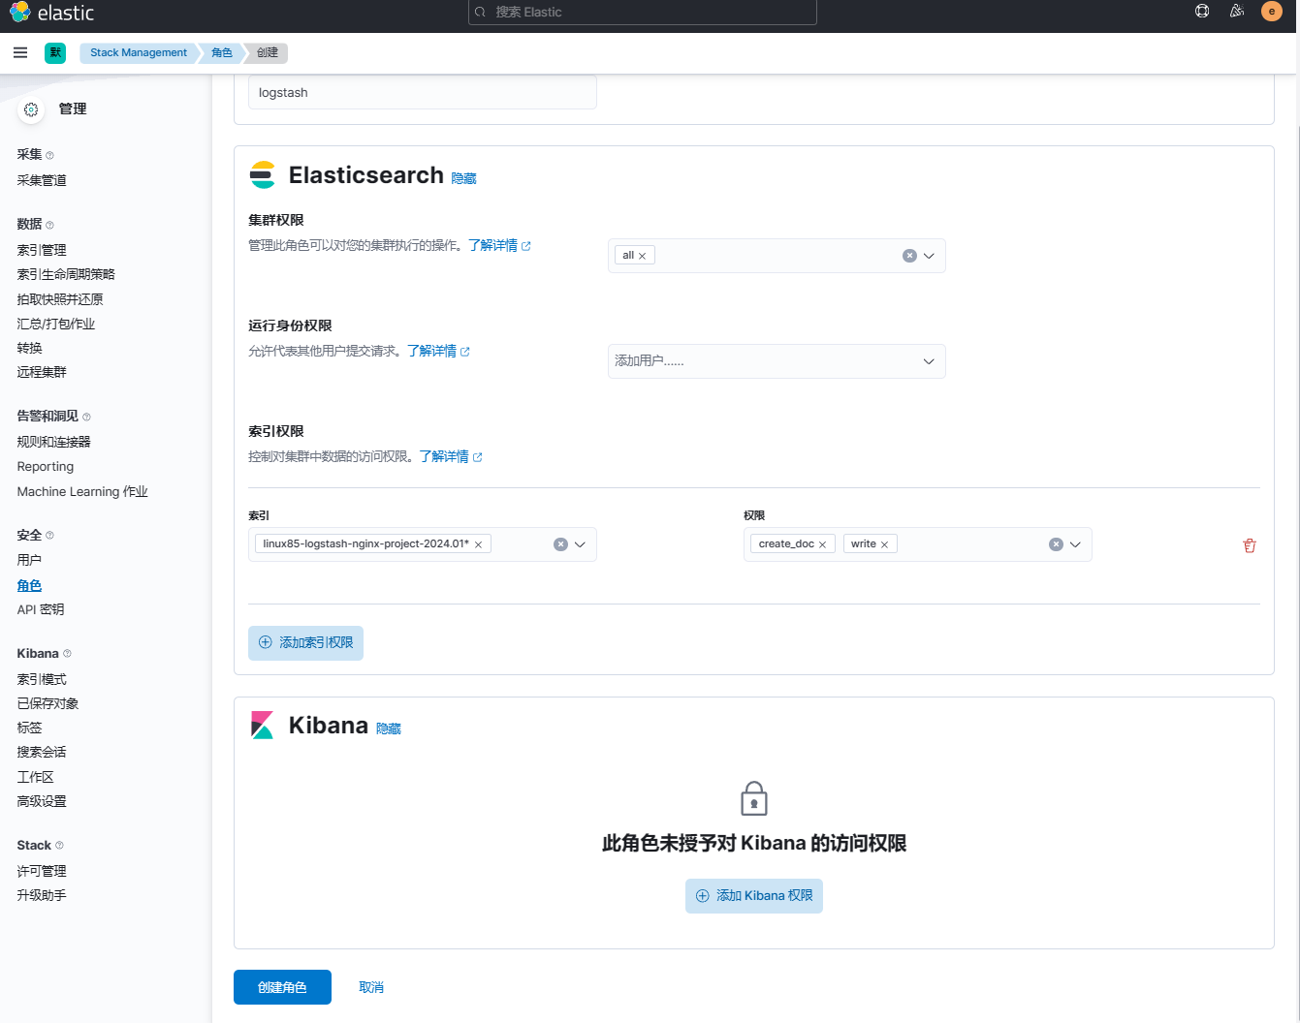Open the help menu icon in header

tap(1202, 12)
